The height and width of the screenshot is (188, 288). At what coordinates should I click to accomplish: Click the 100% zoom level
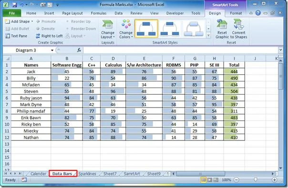click(226, 180)
